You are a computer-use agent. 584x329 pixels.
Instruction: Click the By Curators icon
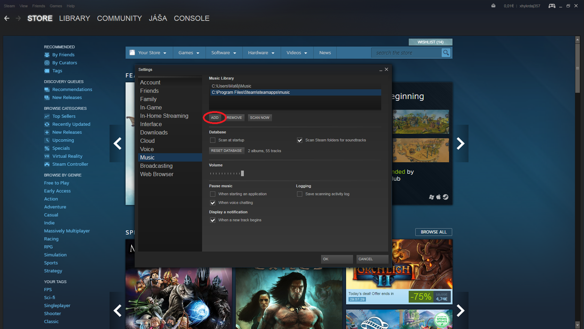(x=47, y=63)
